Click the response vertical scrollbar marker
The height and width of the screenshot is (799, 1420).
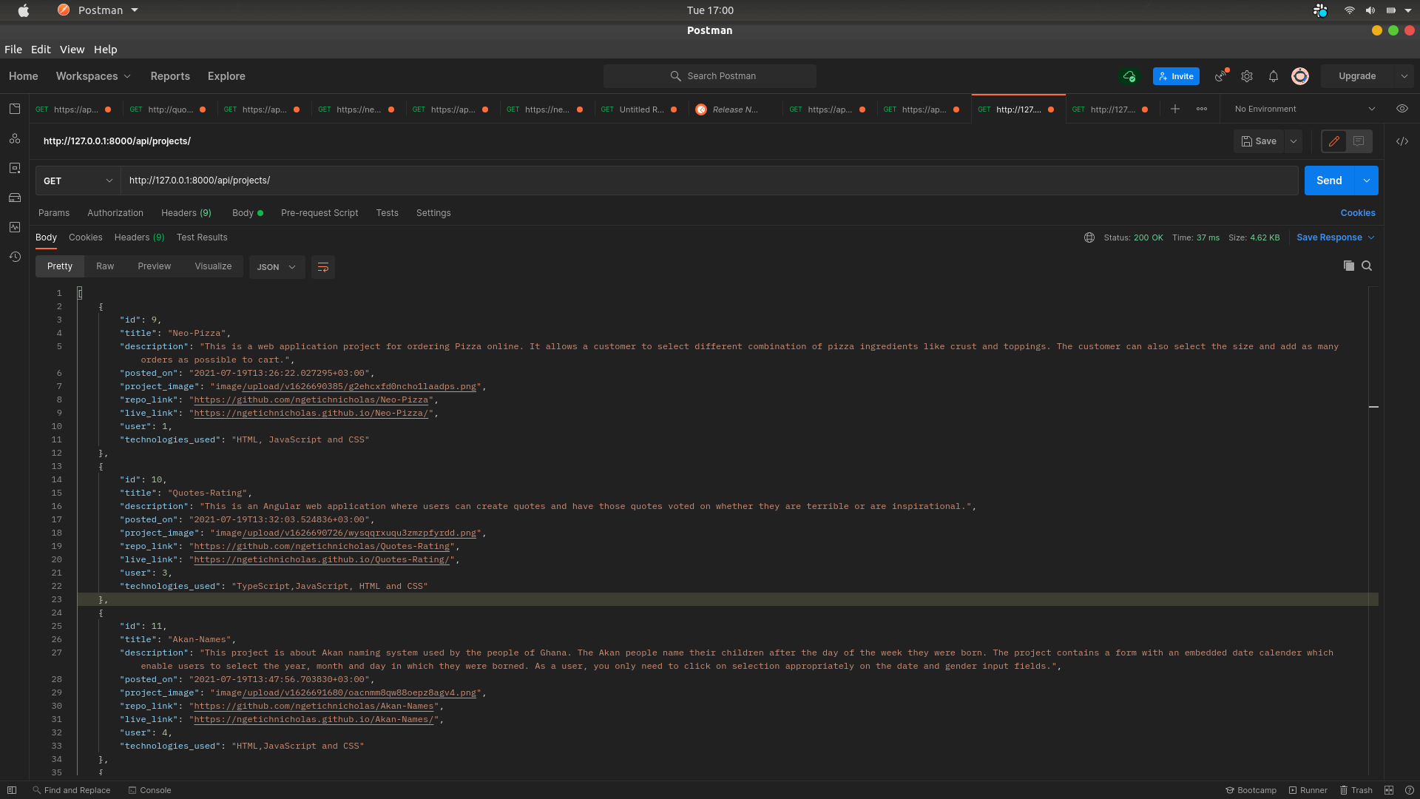pyautogui.click(x=1373, y=407)
